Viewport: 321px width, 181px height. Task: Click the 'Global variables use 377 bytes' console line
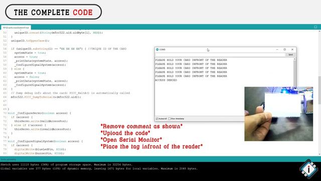tap(99, 169)
